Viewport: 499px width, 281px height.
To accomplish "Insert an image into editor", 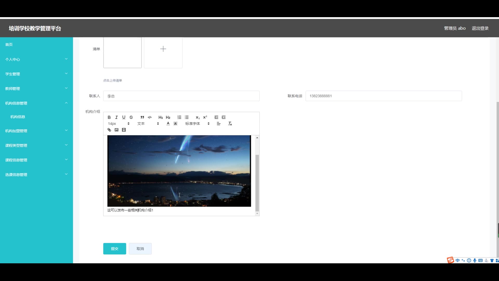I will coord(116,130).
